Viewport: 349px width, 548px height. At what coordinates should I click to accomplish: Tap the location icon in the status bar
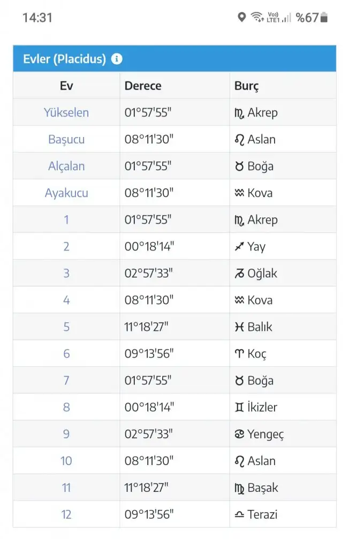[x=241, y=17]
